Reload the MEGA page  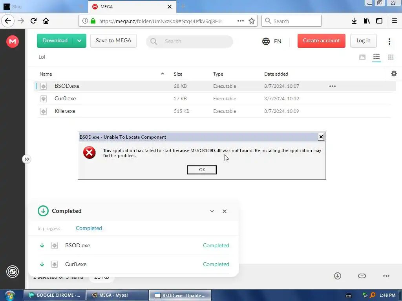click(x=33, y=21)
